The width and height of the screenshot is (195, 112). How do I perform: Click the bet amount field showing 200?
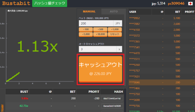(x=96, y=23)
